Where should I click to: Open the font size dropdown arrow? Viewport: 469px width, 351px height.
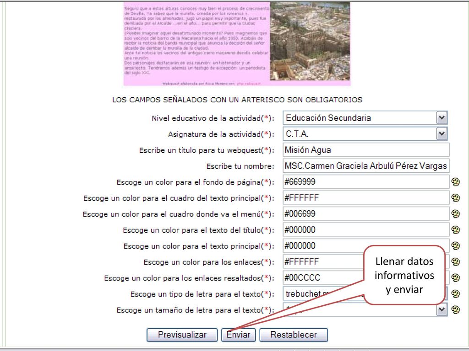pyautogui.click(x=442, y=309)
